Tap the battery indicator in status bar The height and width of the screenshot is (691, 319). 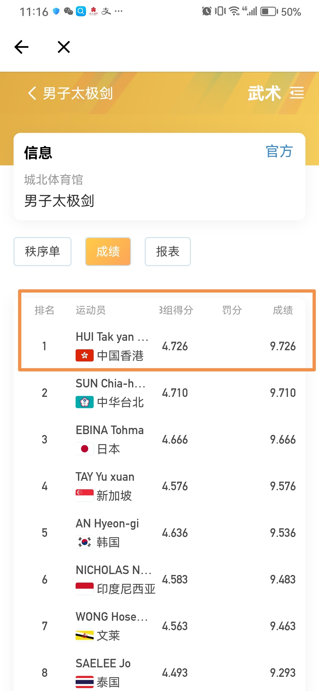tap(269, 12)
